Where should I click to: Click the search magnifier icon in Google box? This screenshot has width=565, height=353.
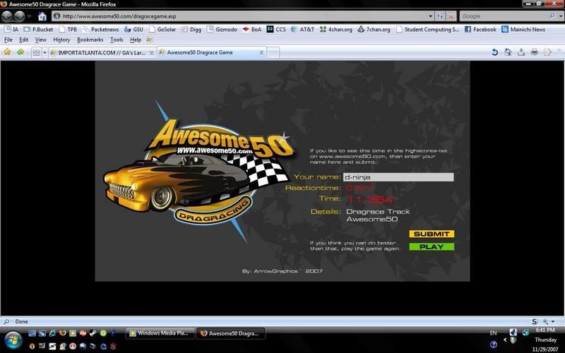click(552, 16)
